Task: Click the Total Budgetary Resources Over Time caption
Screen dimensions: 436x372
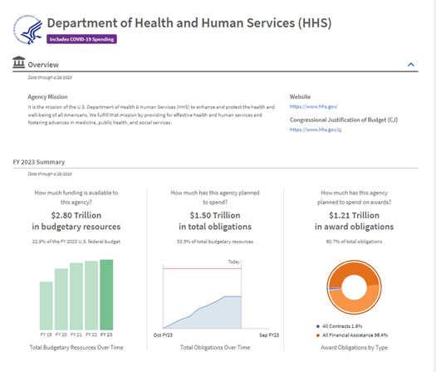Action: [x=76, y=348]
